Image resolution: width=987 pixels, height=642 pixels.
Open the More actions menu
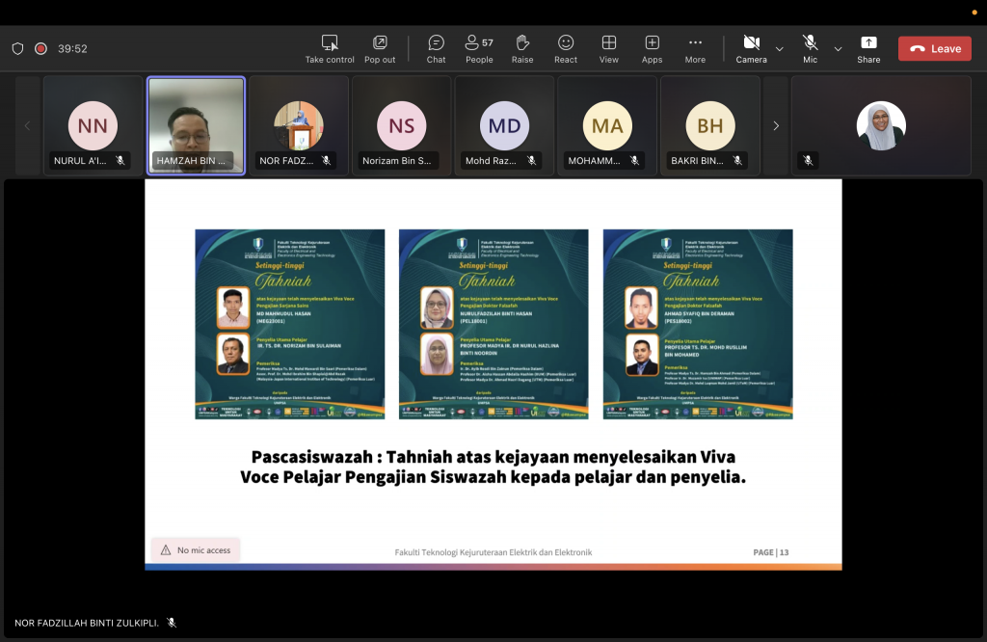click(695, 48)
